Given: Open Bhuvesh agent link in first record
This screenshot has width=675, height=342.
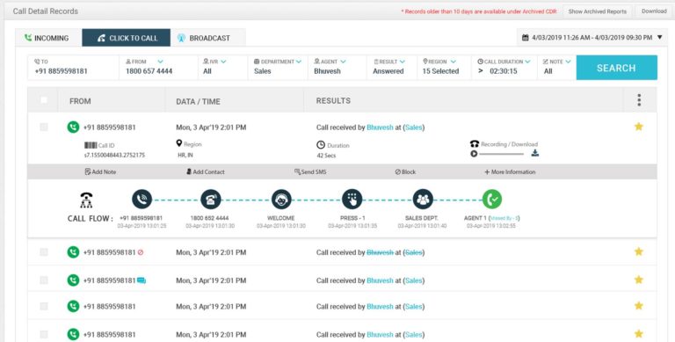Looking at the screenshot, I should [x=380, y=127].
